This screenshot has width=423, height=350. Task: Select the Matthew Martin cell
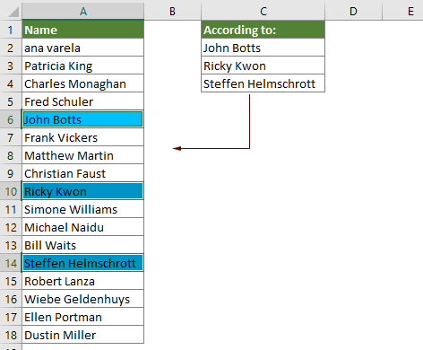click(82, 155)
